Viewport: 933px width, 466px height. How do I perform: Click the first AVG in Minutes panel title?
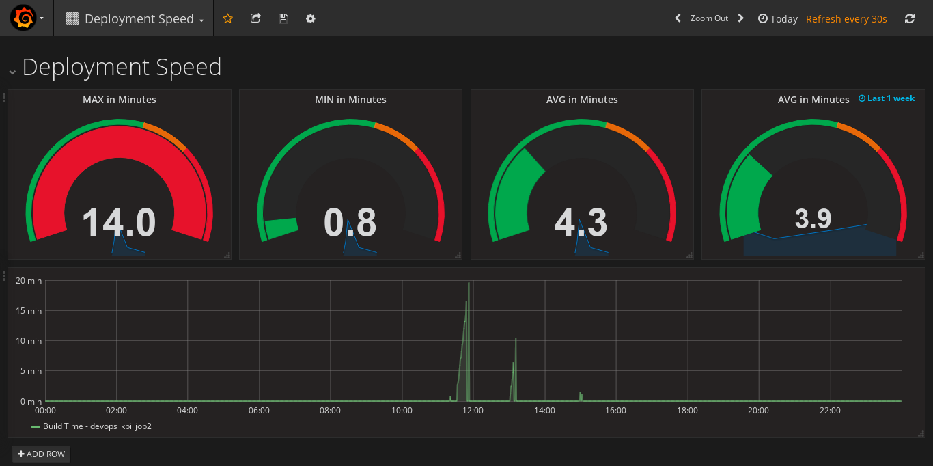(x=582, y=100)
